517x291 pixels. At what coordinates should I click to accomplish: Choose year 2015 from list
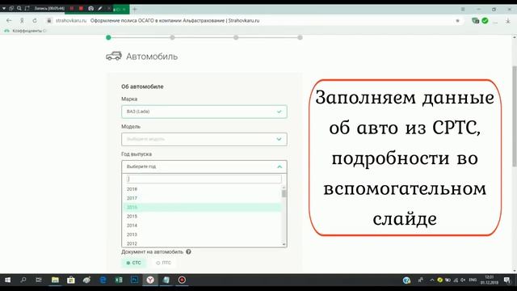202,217
